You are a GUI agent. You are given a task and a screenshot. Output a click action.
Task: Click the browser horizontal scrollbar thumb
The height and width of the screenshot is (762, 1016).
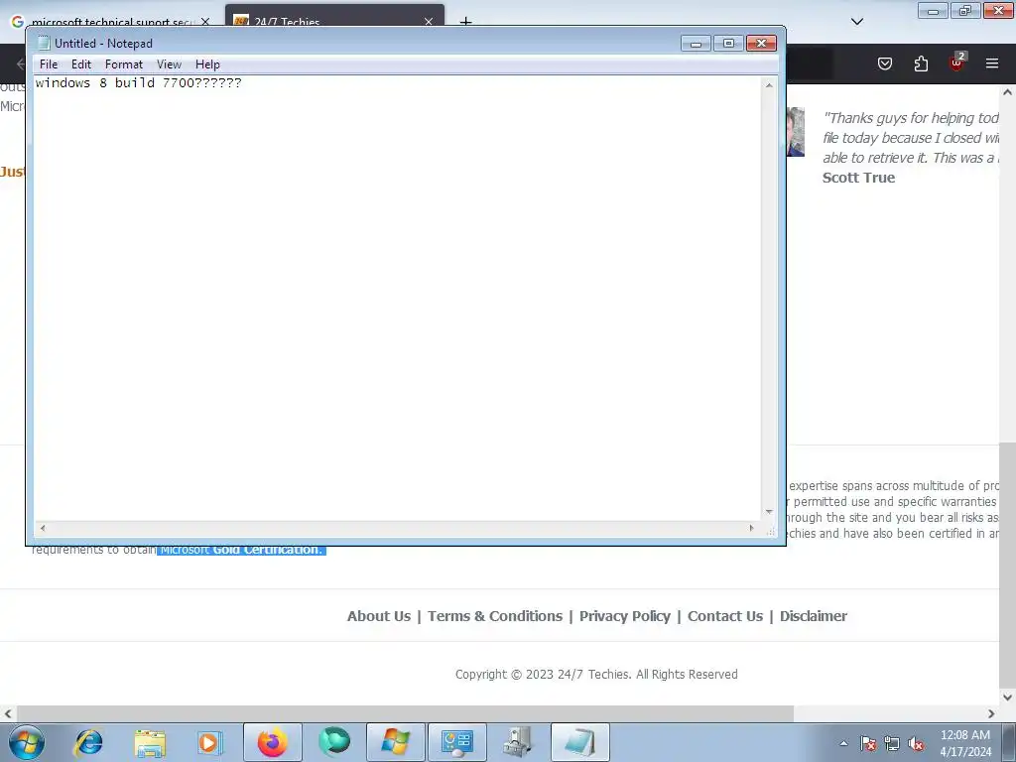(x=405, y=713)
